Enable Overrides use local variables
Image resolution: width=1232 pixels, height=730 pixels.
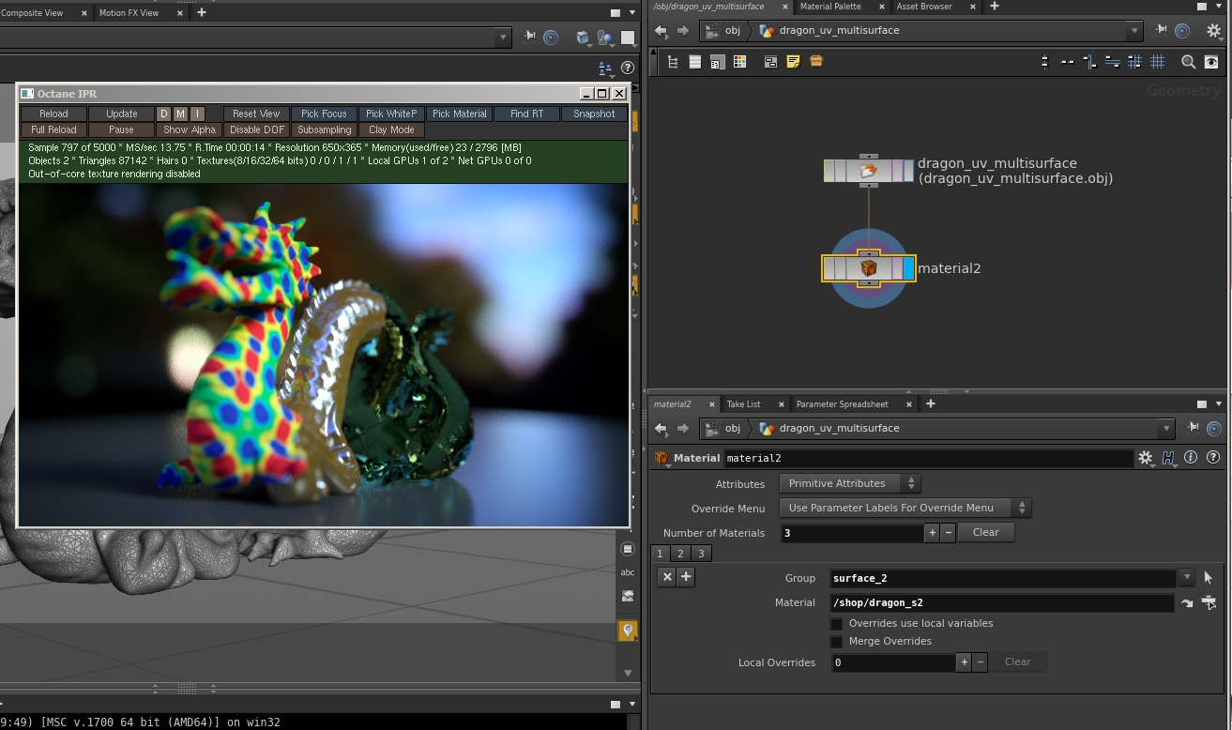[837, 624]
